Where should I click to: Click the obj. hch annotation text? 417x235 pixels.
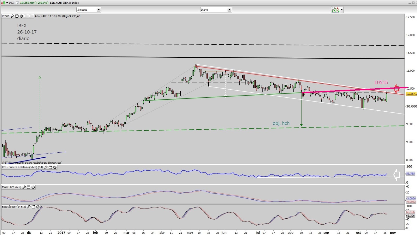[281, 123]
